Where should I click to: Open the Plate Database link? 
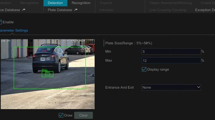pyautogui.click(x=60, y=10)
